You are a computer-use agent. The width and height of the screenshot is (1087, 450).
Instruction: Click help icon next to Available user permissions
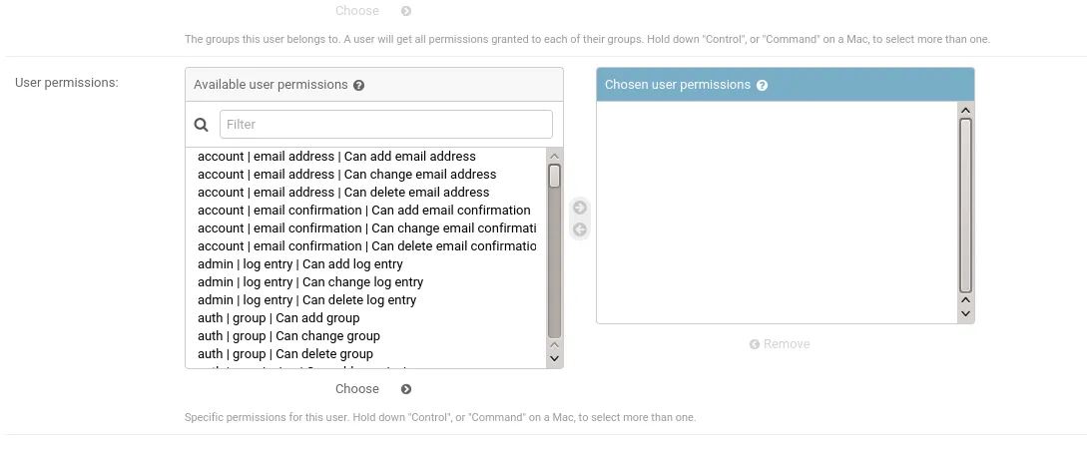pyautogui.click(x=359, y=86)
